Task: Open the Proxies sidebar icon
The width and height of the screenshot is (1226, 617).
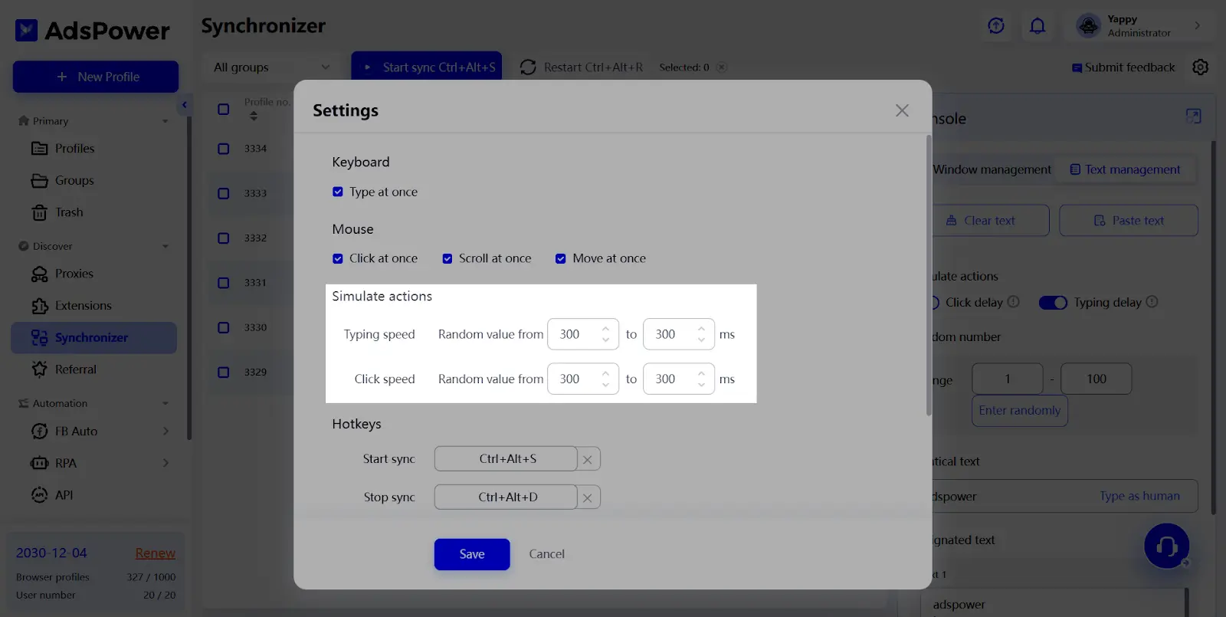Action: [40, 274]
